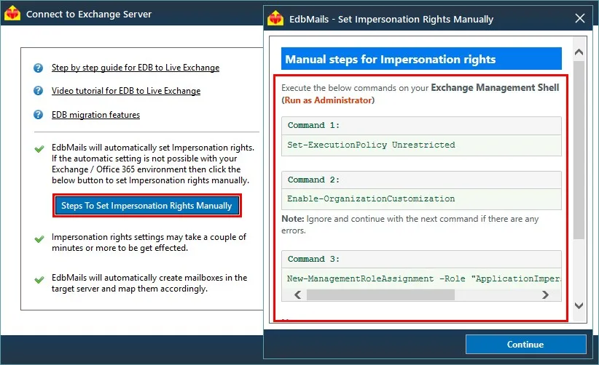Click the help icon beside EDB migration features
Viewport: 599px width, 365px height.
38,114
